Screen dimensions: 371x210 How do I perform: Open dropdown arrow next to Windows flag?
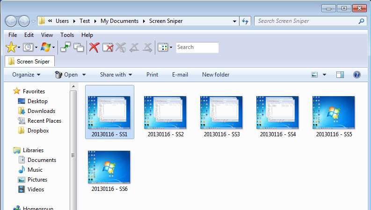(53, 48)
